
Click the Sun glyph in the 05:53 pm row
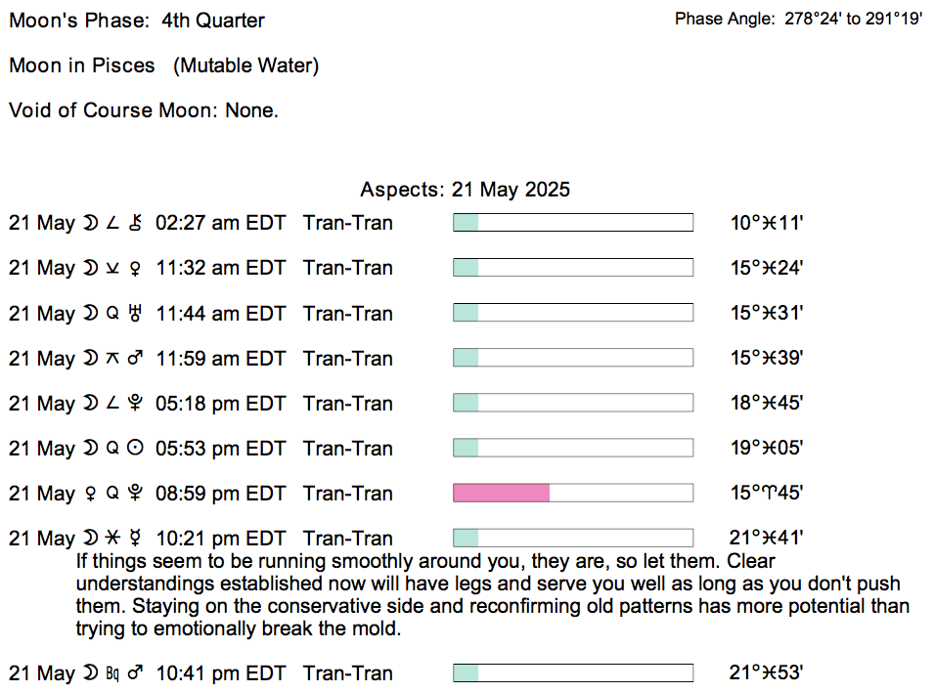tap(136, 449)
